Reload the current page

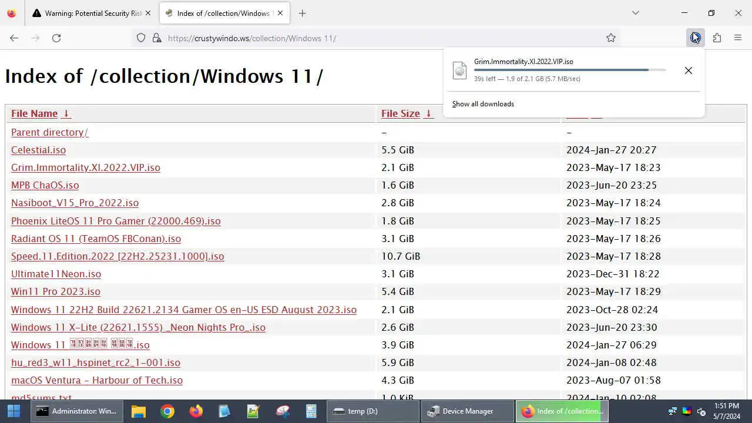point(56,38)
